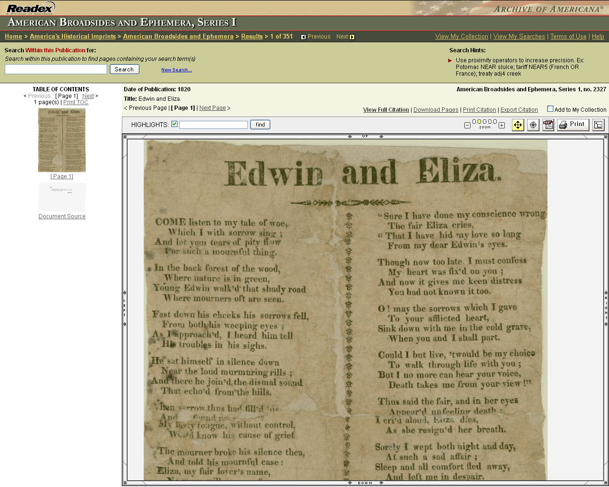Open View My Collection link

point(462,37)
